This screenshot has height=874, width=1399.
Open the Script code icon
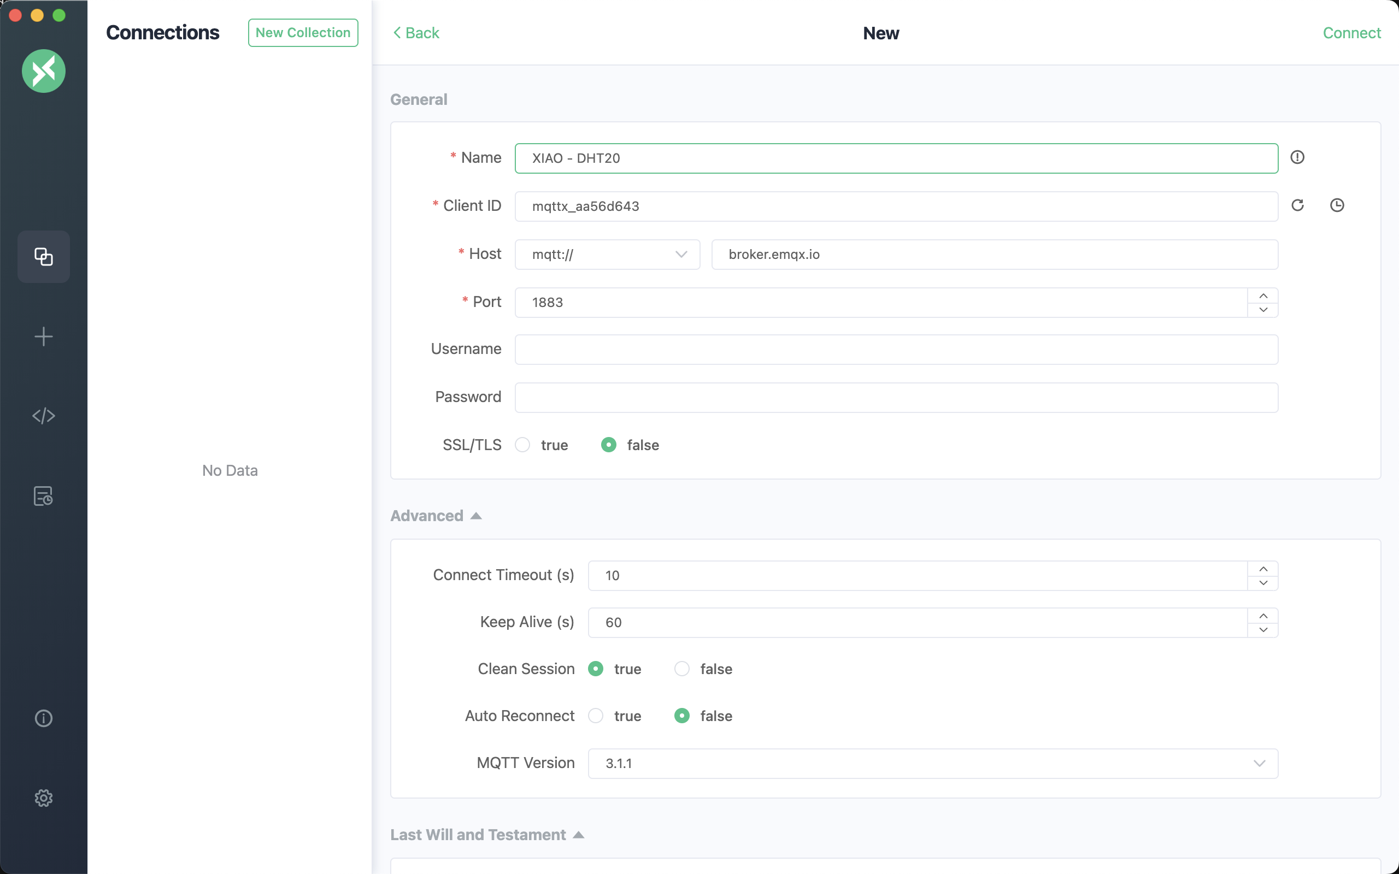[x=43, y=416]
